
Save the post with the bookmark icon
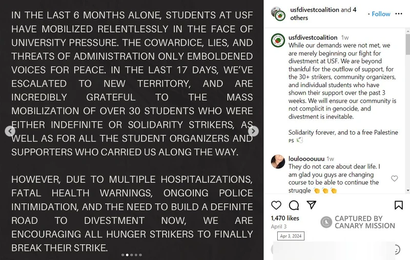[398, 205]
